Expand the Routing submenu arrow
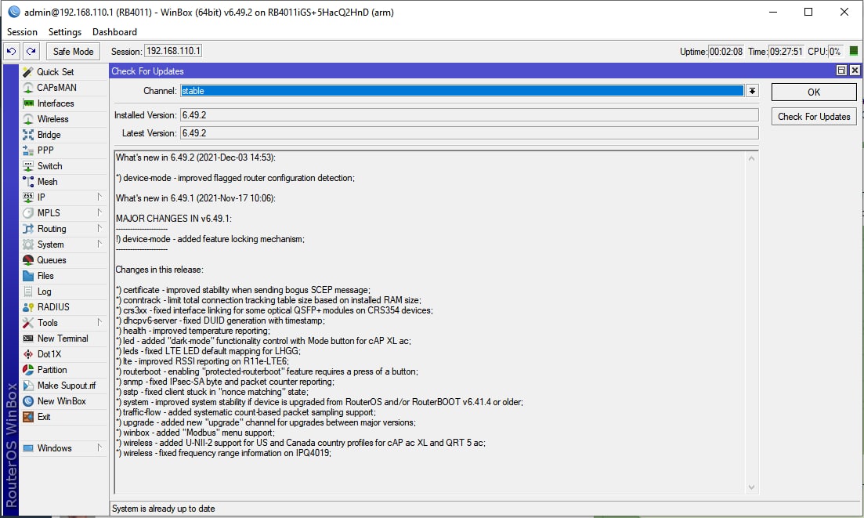Screen dimensions: 864x518 point(99,229)
